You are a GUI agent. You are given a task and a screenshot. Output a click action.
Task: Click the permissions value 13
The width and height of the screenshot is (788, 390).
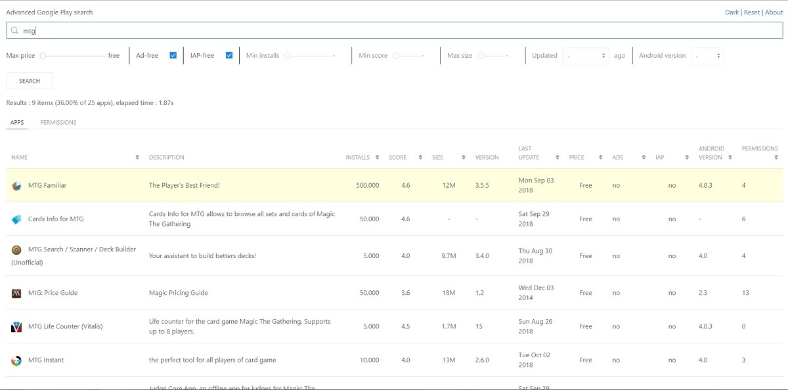click(745, 293)
